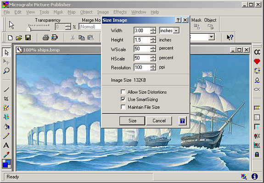
Task: Click the blue info icon in status bar
Action: coord(254,177)
